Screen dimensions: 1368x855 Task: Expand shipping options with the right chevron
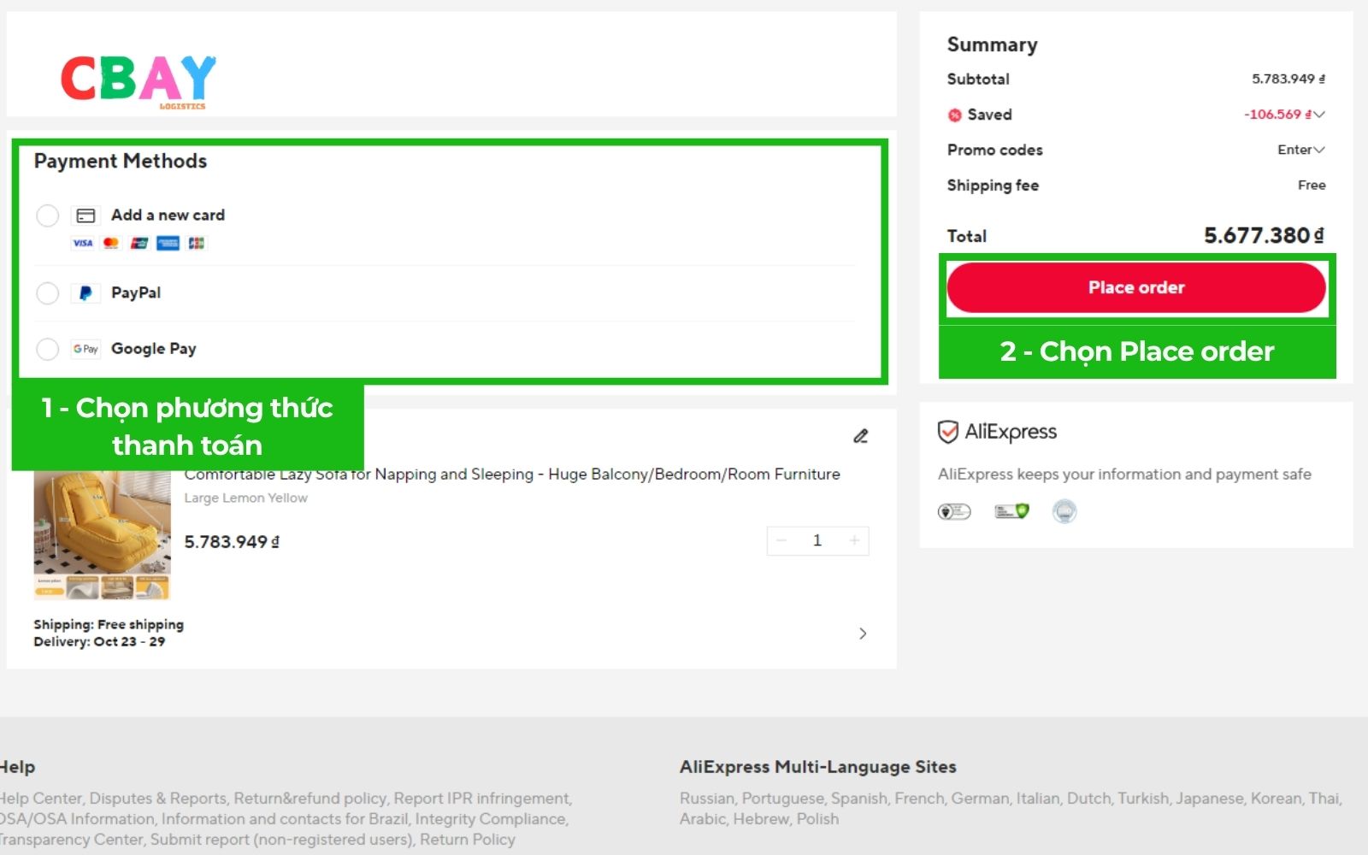pos(863,634)
